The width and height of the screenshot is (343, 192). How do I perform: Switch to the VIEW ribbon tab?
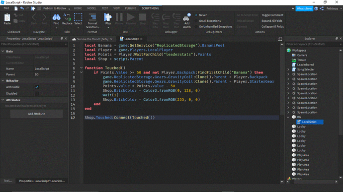coord(116,8)
